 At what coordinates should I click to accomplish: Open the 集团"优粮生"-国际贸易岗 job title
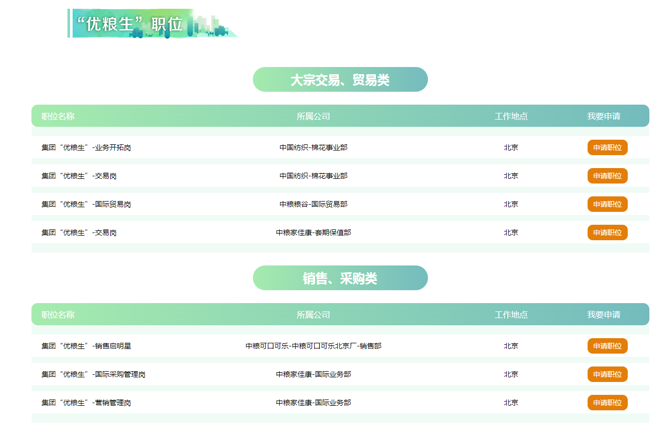click(86, 204)
